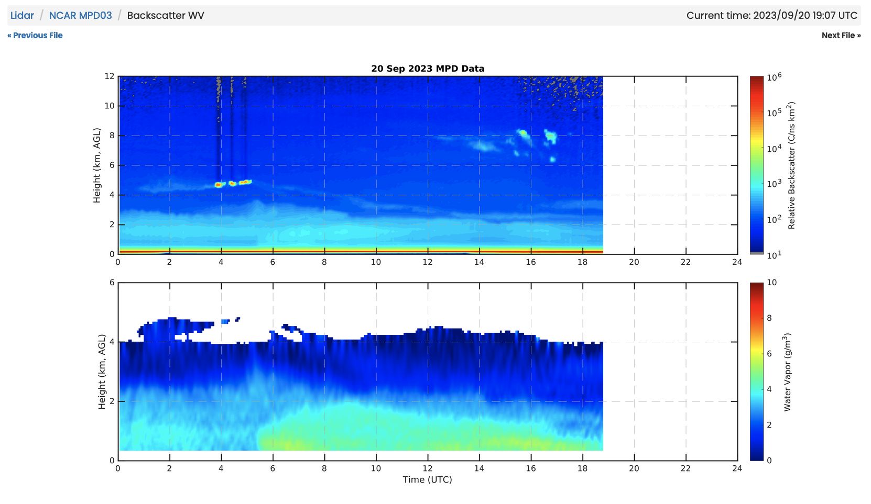Click the '20 Sep 2023 MPD Data' title
The width and height of the screenshot is (871, 504).
[428, 69]
